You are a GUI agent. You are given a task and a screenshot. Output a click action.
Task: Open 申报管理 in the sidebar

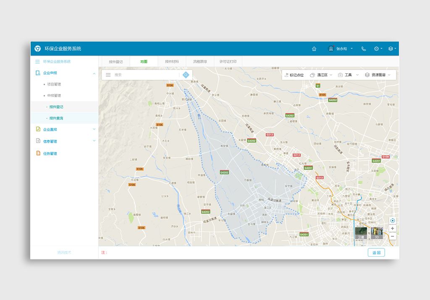tap(54, 96)
